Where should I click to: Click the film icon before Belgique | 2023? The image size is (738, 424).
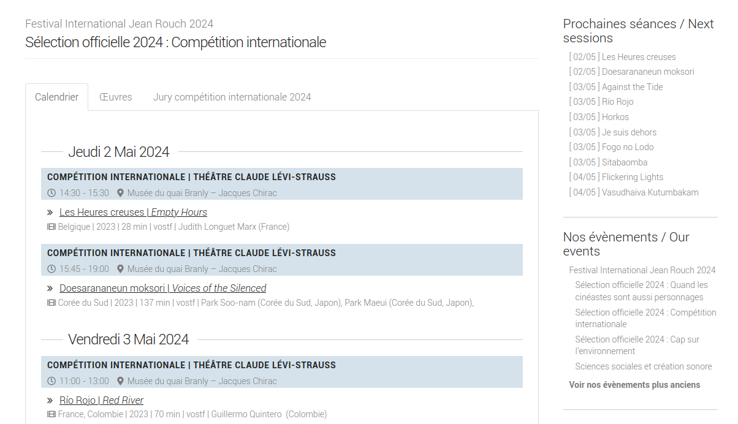51,227
